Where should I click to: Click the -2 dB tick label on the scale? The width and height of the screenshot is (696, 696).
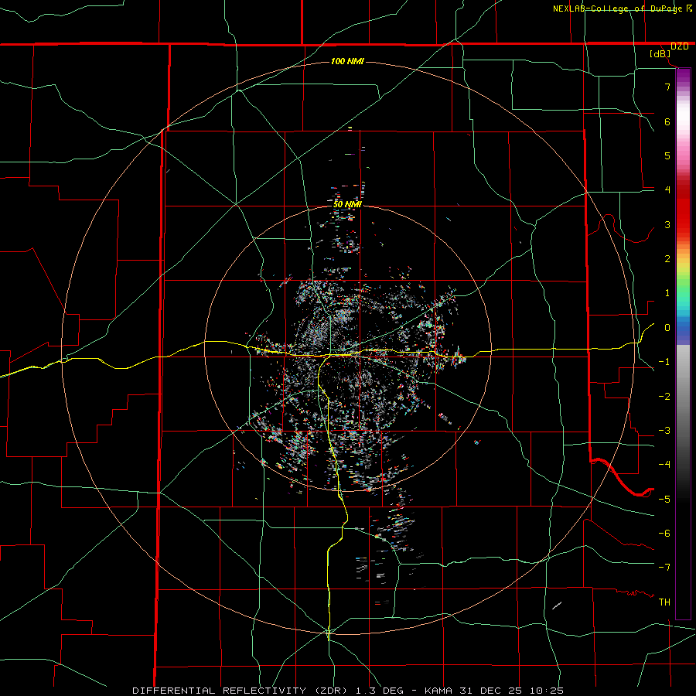664,397
